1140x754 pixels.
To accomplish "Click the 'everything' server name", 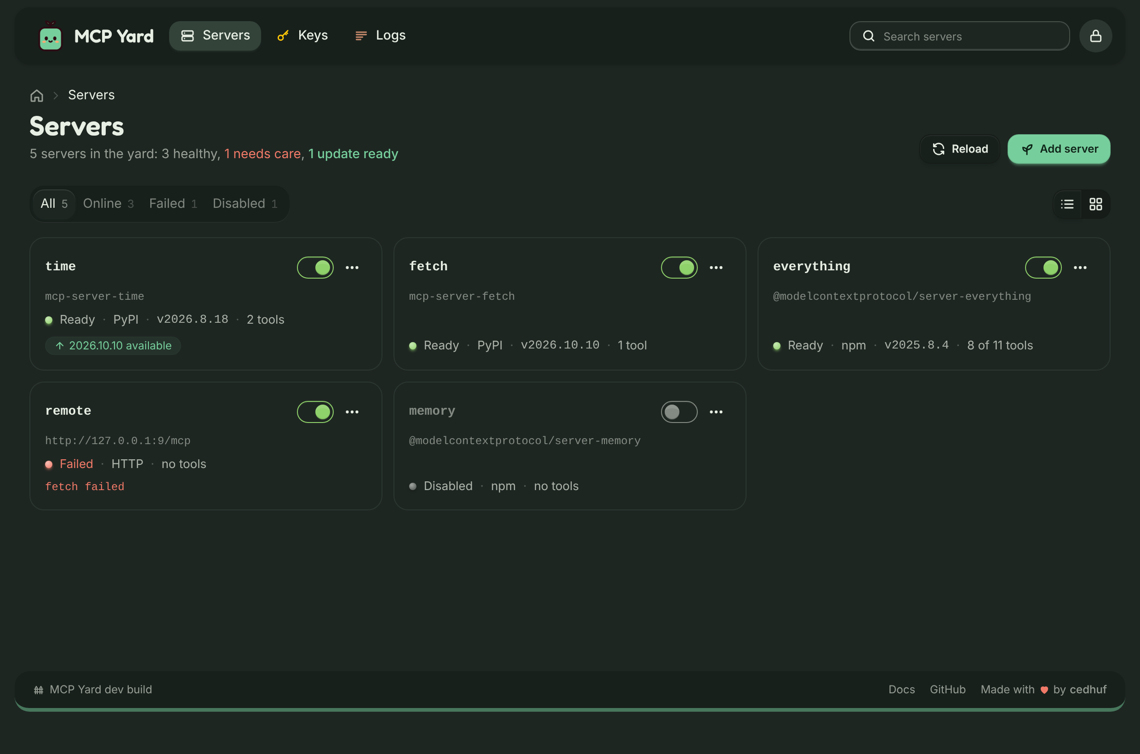I will (x=812, y=266).
